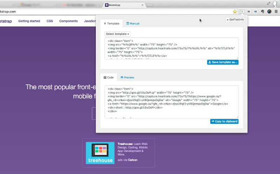This screenshot has height=174, width=280.
Task: Click inside the generated code output area
Action: (171, 101)
